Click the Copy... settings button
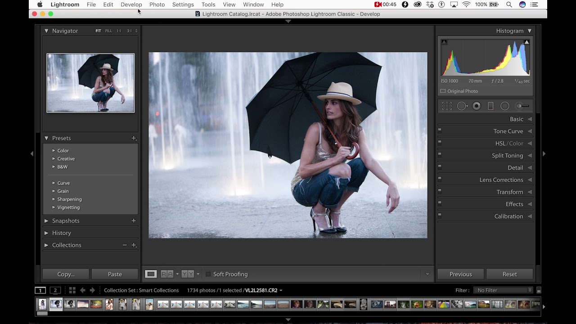This screenshot has width=576, height=324. (66, 274)
